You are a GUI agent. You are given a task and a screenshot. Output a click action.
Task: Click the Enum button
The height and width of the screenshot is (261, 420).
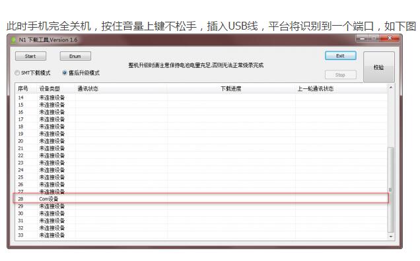point(75,56)
